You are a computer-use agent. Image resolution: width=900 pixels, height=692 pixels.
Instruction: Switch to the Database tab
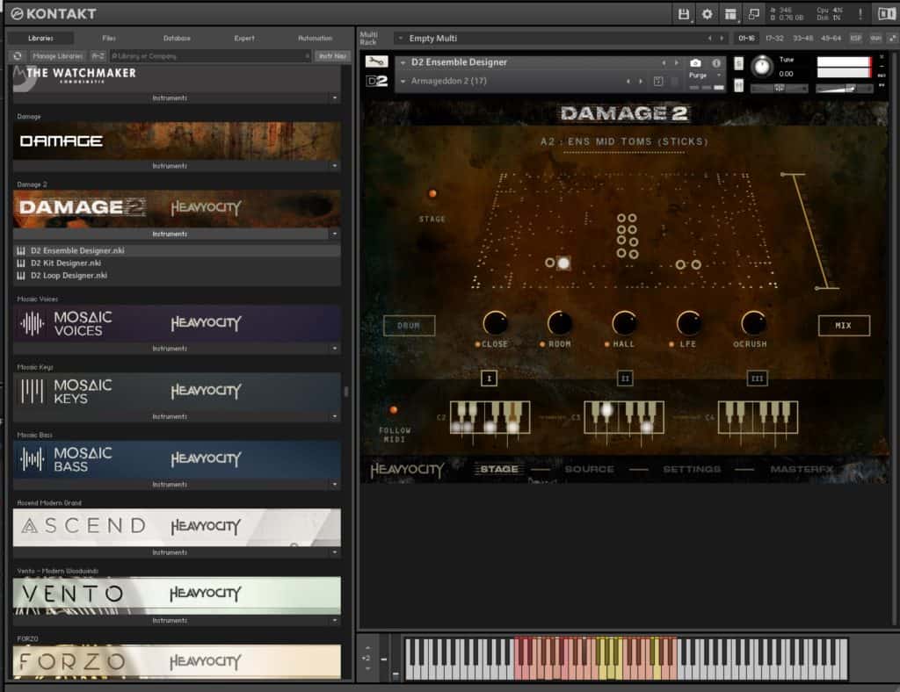[177, 39]
